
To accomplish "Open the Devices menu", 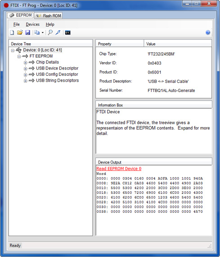I will [32, 24].
